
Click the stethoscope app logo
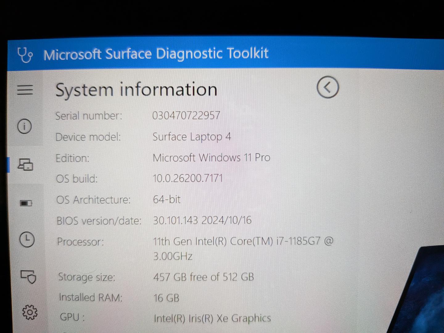click(x=25, y=55)
